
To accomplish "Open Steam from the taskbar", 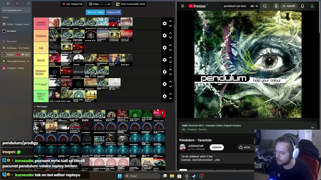I will coord(194,176).
